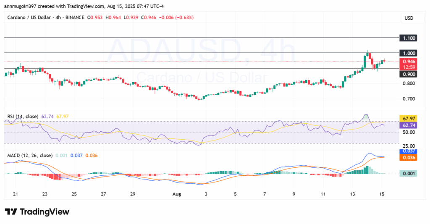Click the yellow 67.97 RSI axis label
Viewport: 430px width, 224px height.
pos(409,119)
